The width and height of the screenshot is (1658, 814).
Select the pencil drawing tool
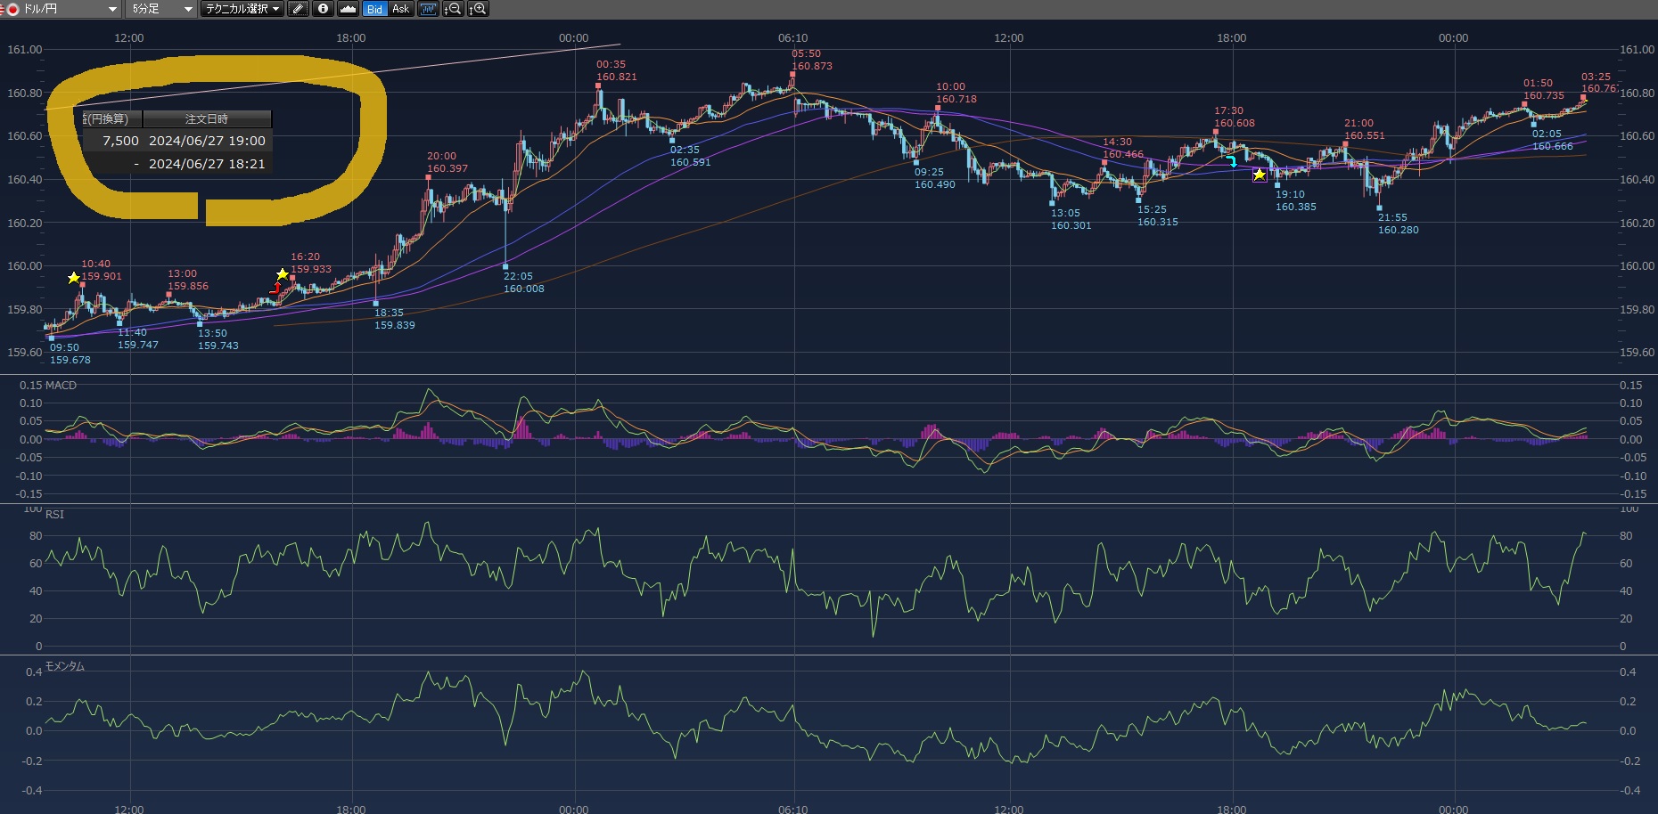tap(299, 9)
